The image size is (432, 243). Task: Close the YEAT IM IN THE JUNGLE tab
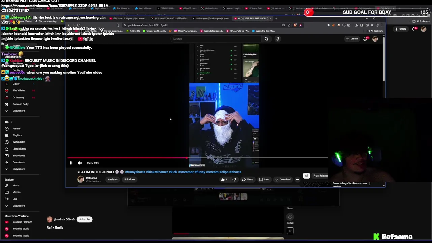click(270, 18)
